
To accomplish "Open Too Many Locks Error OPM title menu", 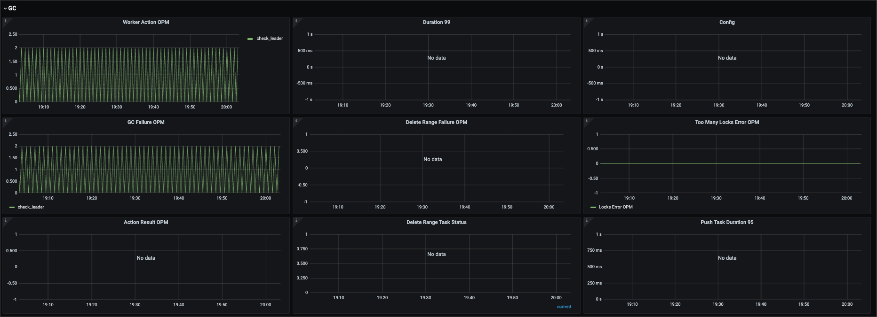I will (x=727, y=122).
